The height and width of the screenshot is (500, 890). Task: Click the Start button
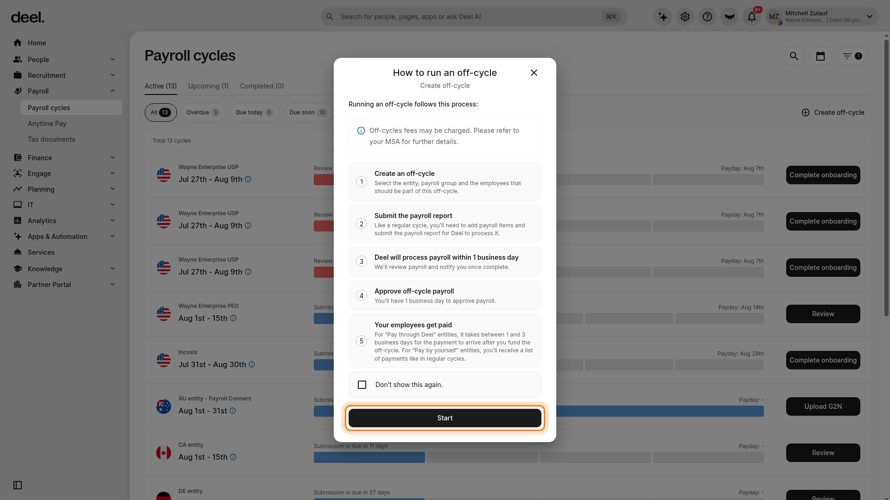(445, 418)
